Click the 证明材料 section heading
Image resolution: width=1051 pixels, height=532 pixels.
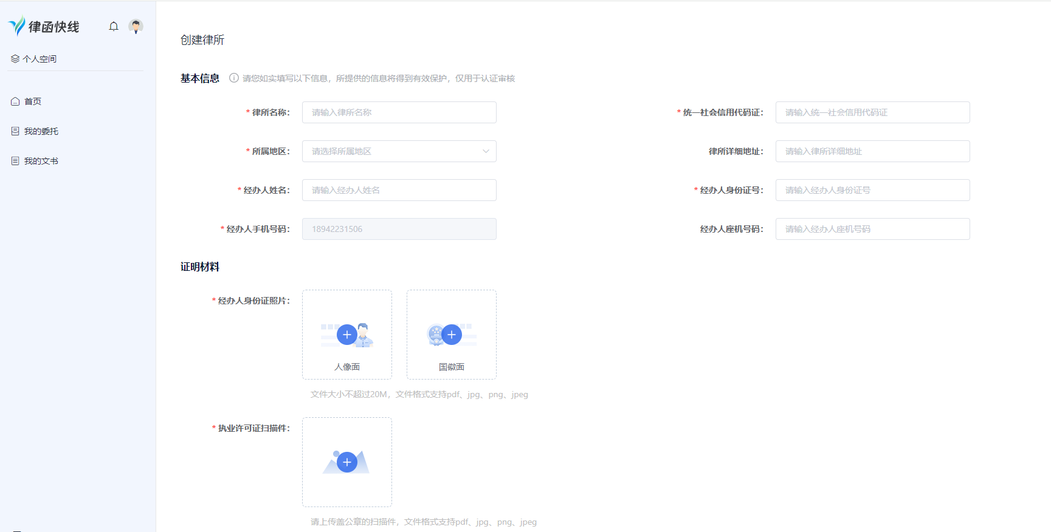coord(200,267)
